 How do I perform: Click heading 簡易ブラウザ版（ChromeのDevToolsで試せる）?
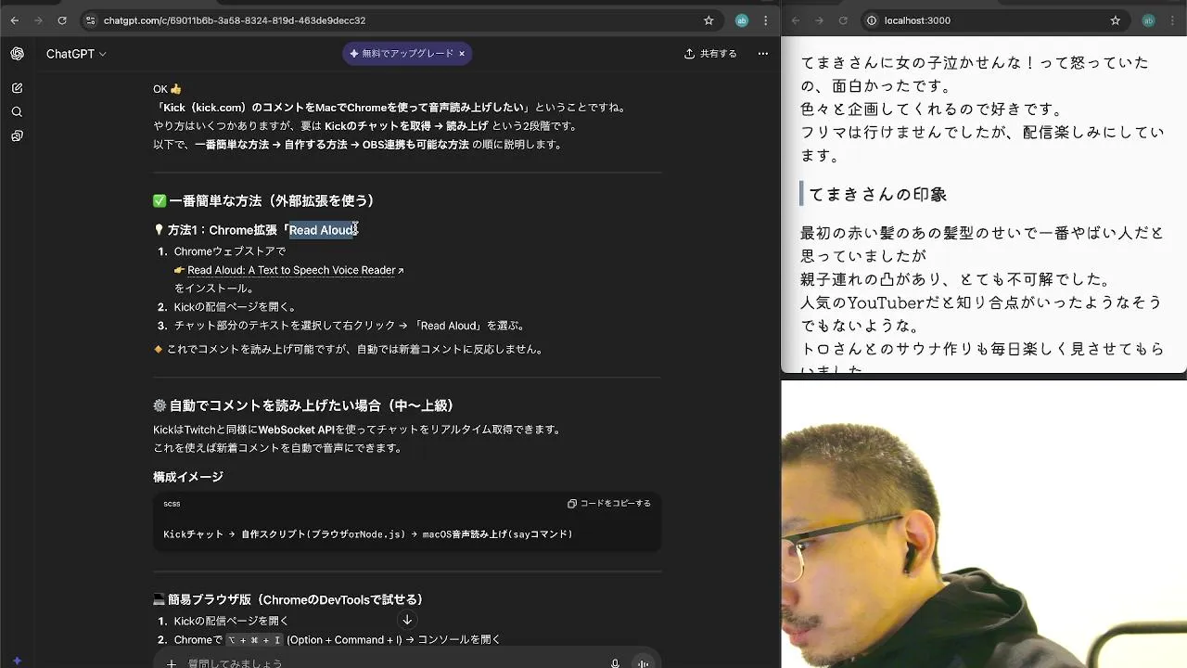pos(288,599)
